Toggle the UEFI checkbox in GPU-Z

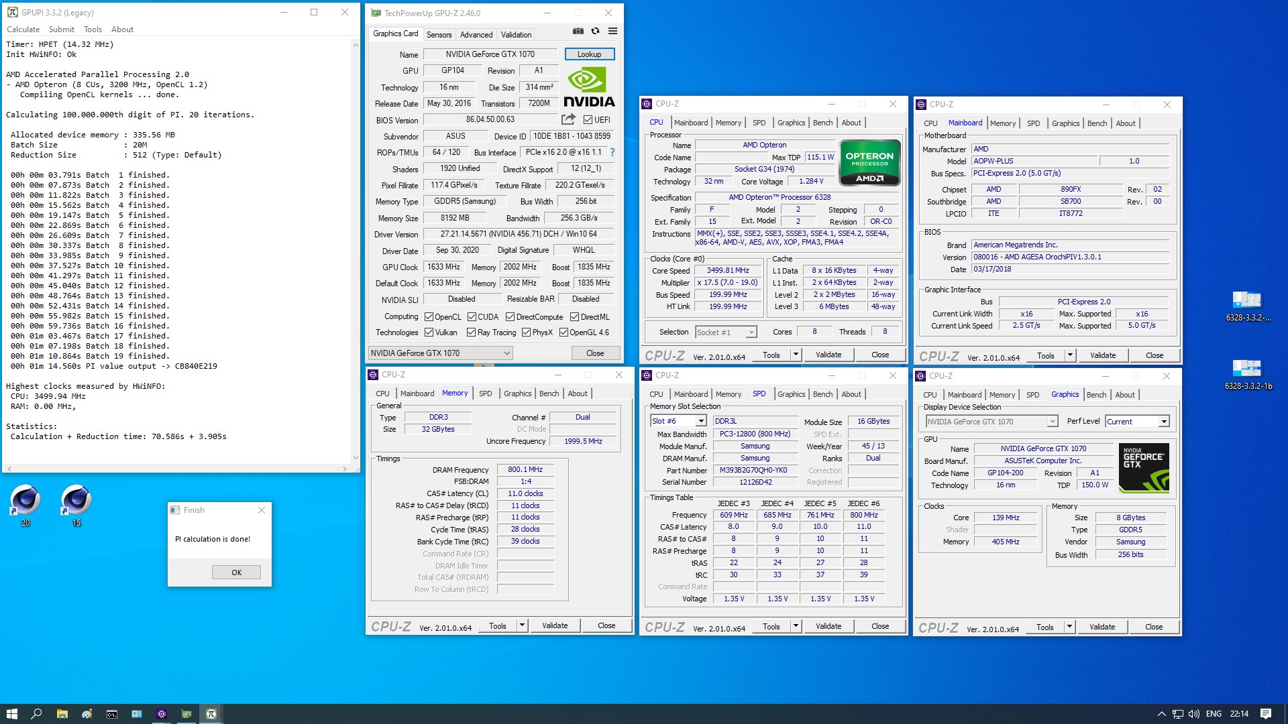tap(588, 120)
